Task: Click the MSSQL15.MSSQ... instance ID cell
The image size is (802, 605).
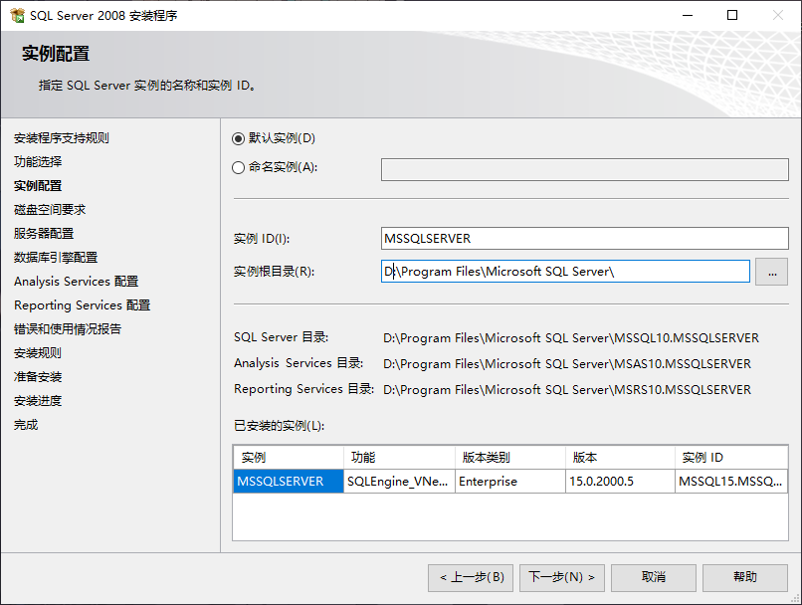Action: point(731,482)
